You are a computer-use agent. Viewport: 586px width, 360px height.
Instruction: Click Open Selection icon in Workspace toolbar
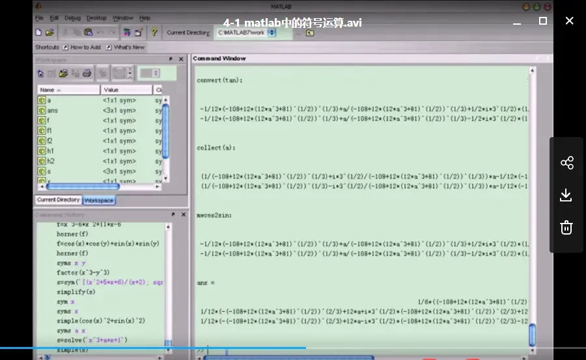tap(51, 73)
